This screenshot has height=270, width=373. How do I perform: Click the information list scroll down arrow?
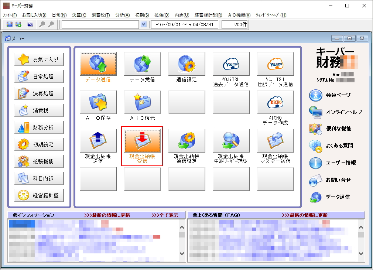182,253
